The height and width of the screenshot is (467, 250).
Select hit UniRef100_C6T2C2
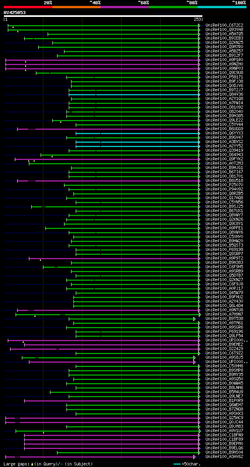point(224,25)
